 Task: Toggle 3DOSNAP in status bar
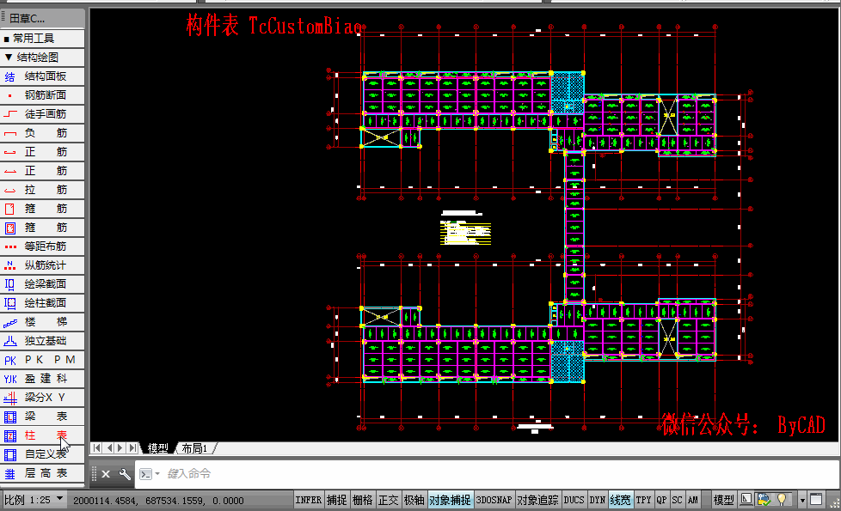tap(494, 500)
